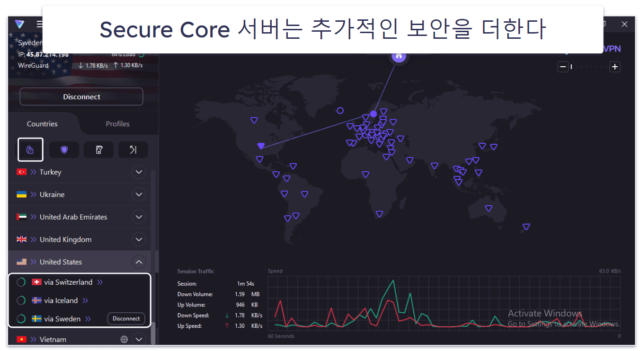Select the Turkey country row
Viewport: 640px width, 351px height.
tap(79, 172)
